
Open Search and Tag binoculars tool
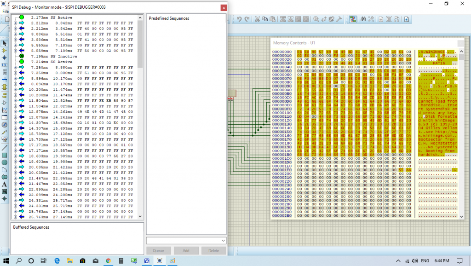click(x=363, y=19)
